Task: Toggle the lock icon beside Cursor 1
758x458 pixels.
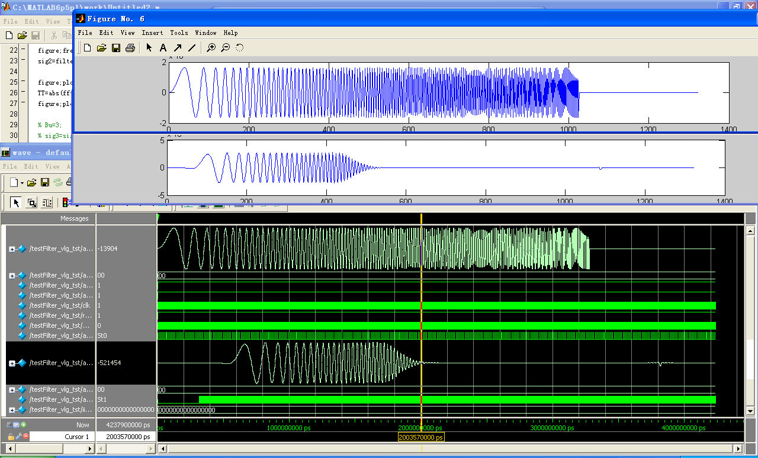Action: coord(11,436)
